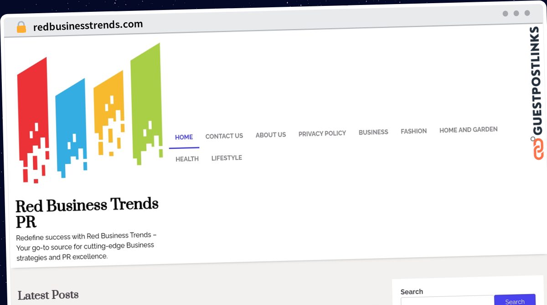Open the Contact Us page
547x305 pixels.
[x=224, y=136]
